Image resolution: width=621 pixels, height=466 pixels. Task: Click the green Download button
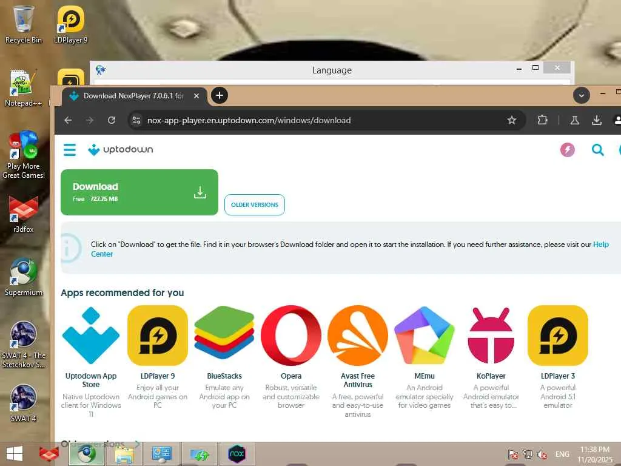tap(139, 192)
